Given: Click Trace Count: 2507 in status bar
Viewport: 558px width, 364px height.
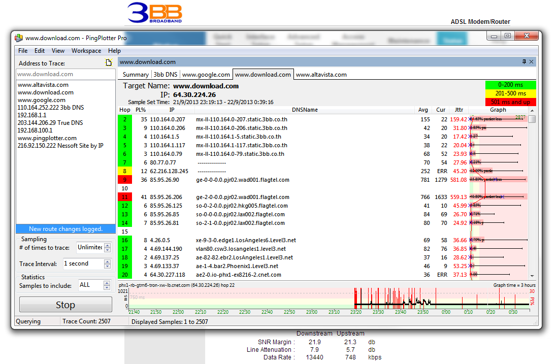Looking at the screenshot, I should pos(86,321).
